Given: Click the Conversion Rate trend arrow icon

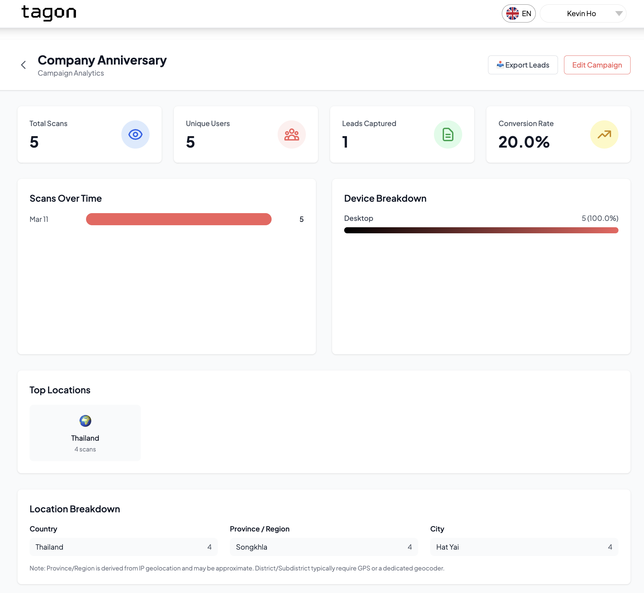Looking at the screenshot, I should (604, 134).
